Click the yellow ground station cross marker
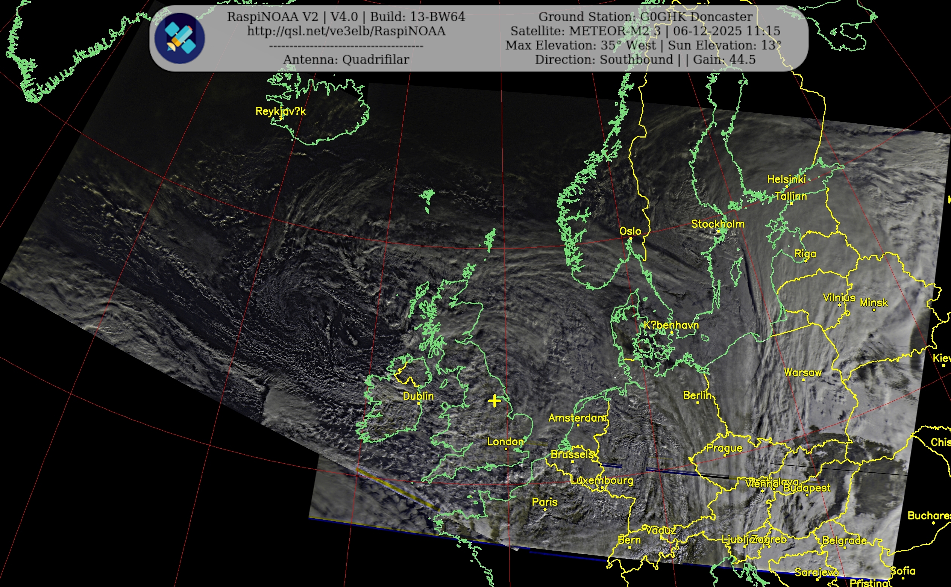This screenshot has height=587, width=951. pos(494,401)
